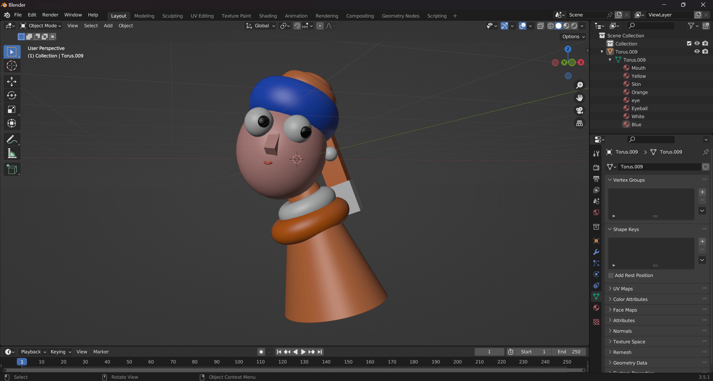This screenshot has width=713, height=381.
Task: Open the Options dropdown in viewport
Action: click(x=573, y=37)
